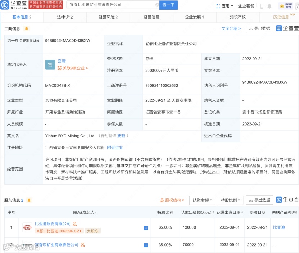Select registration authority 宜丰县市场监督管理局

tap(262, 112)
